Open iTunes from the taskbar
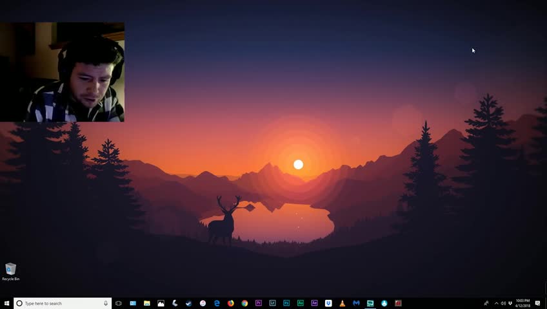547x309 pixels. pos(203,303)
